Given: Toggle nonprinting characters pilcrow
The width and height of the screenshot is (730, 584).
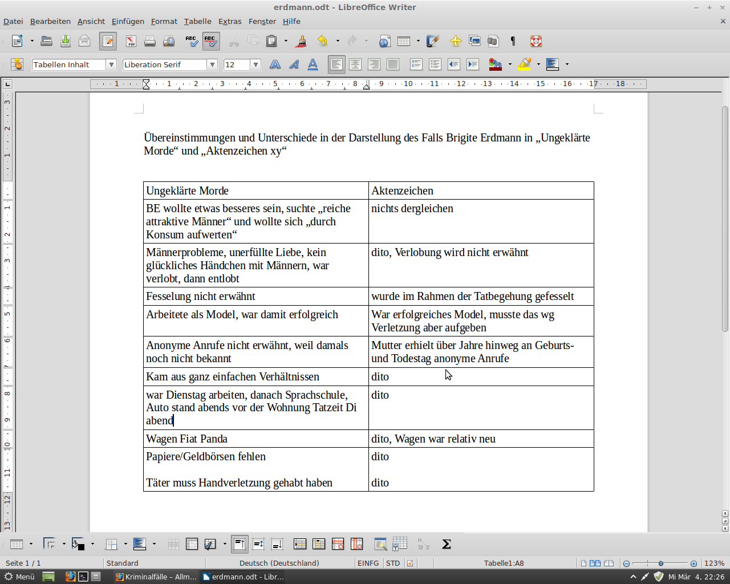Looking at the screenshot, I should click(513, 41).
